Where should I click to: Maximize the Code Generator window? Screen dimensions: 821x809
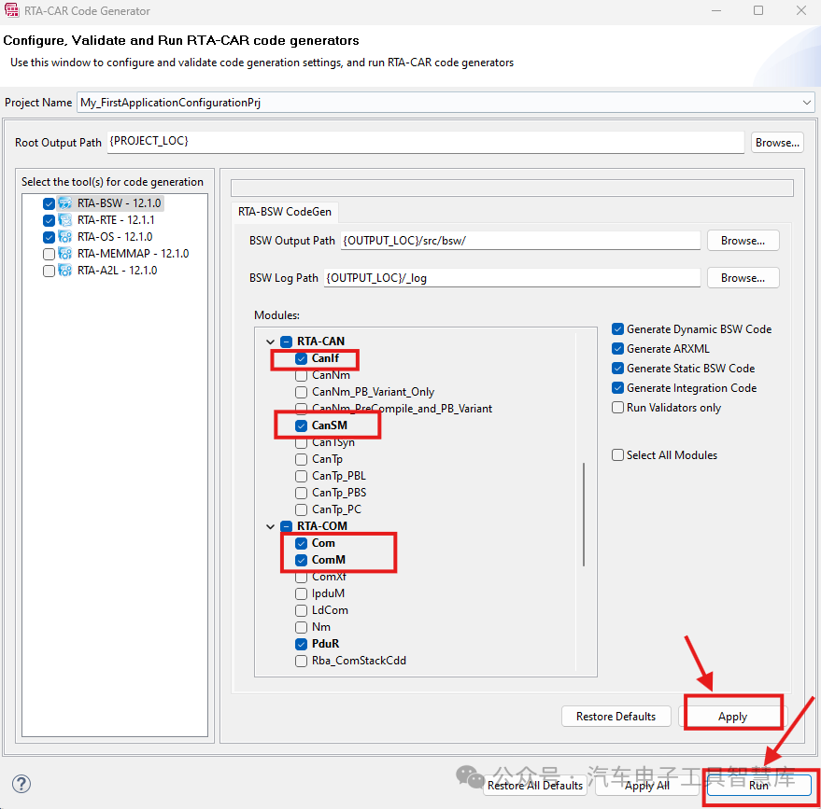[757, 10]
